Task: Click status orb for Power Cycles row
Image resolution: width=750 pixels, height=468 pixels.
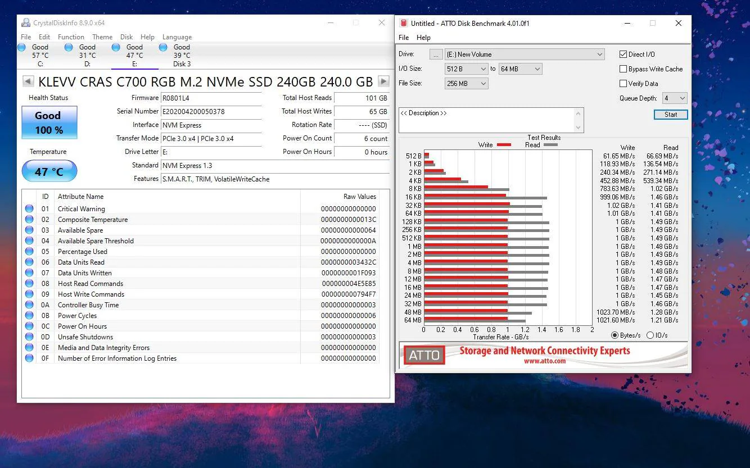Action: click(29, 316)
